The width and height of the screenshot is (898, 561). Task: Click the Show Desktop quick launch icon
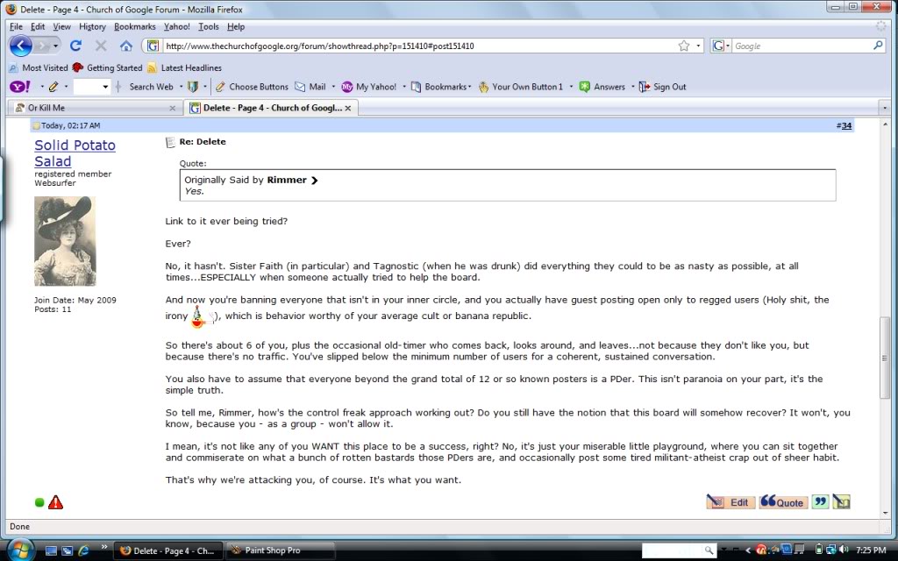coord(51,550)
